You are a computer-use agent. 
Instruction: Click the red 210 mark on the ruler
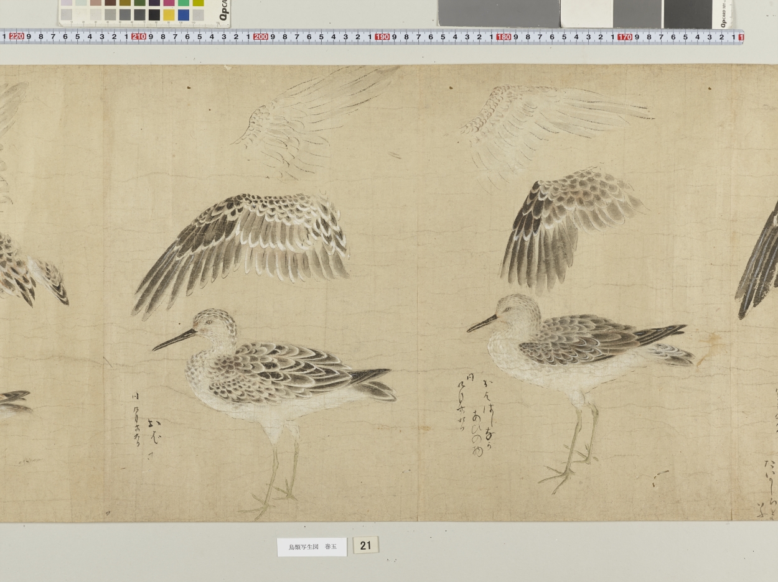click(139, 37)
